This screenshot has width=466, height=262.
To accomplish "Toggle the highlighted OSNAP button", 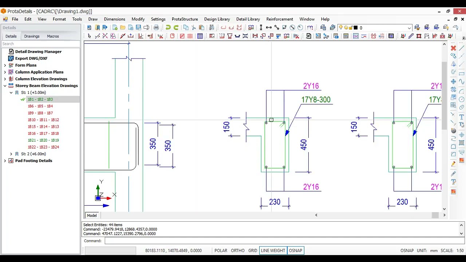I will 295,250.
